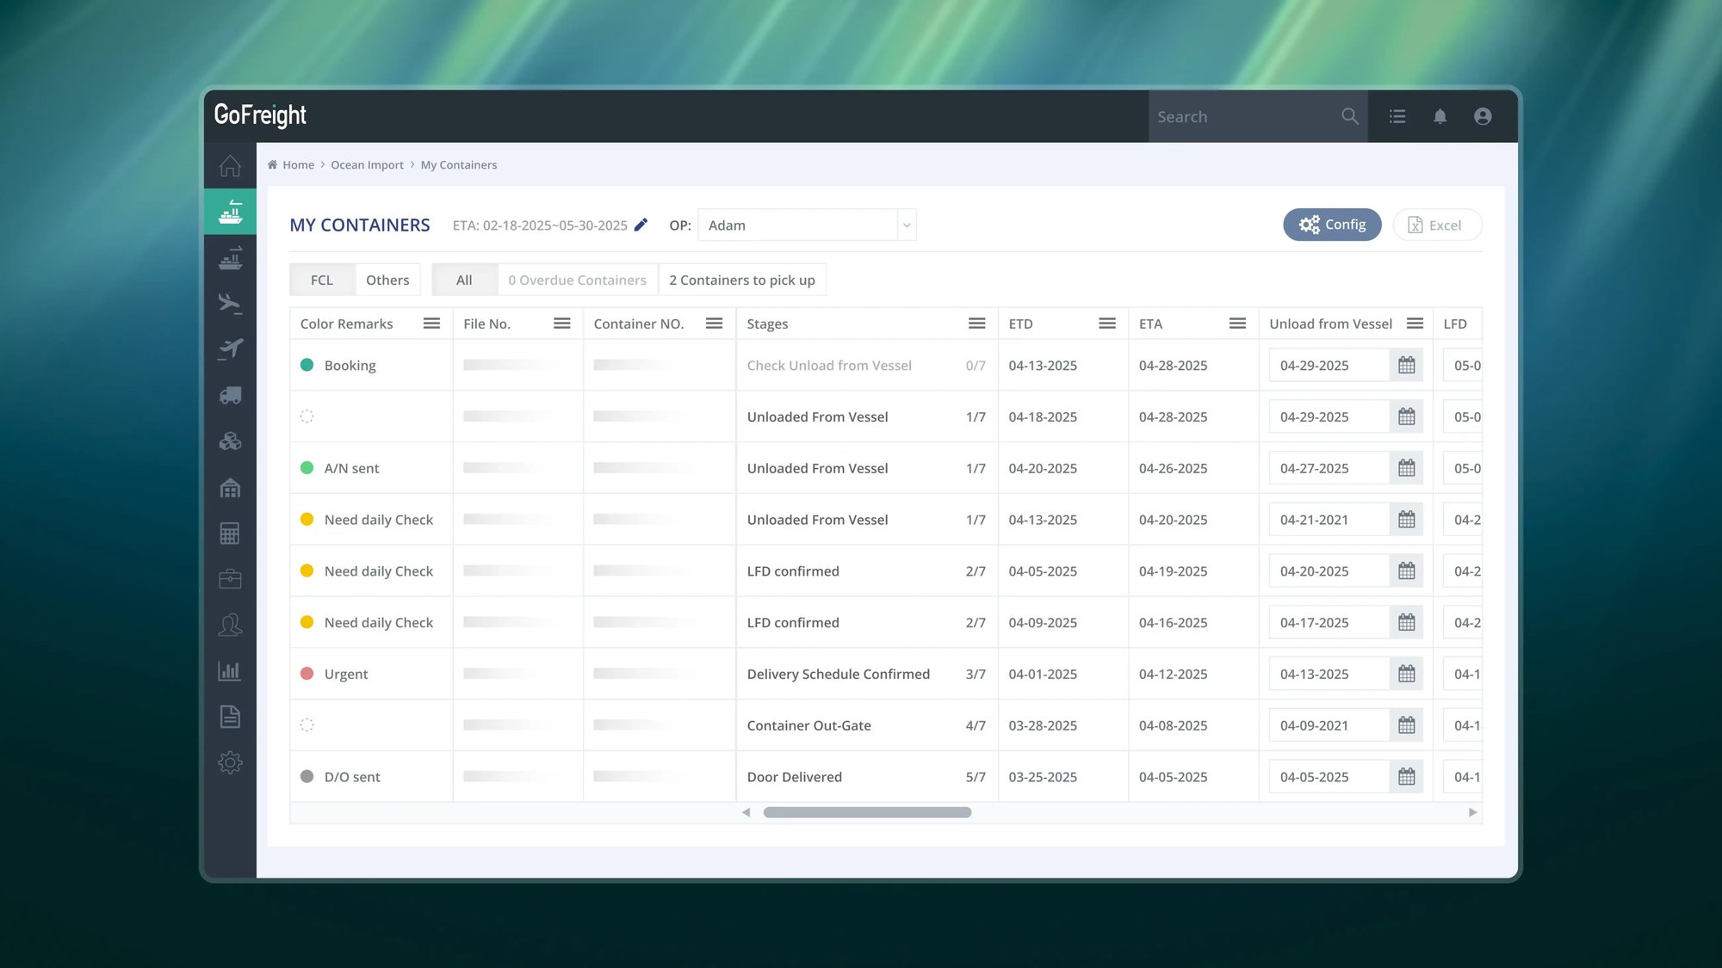Viewport: 1722px width, 968px height.
Task: Open the notifications bell icon
Action: pos(1440,116)
